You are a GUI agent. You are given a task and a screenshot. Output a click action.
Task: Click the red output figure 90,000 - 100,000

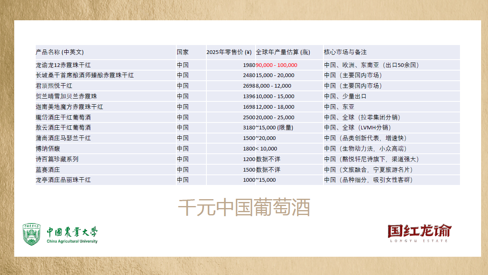277,65
